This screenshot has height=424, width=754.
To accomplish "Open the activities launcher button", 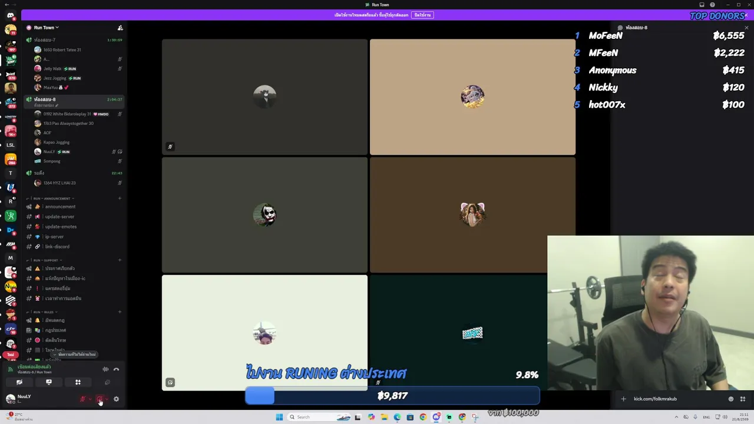I will point(78,383).
